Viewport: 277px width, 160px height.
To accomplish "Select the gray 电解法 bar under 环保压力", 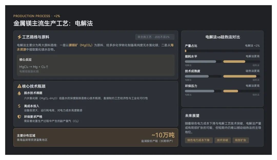I will pos(203,91).
